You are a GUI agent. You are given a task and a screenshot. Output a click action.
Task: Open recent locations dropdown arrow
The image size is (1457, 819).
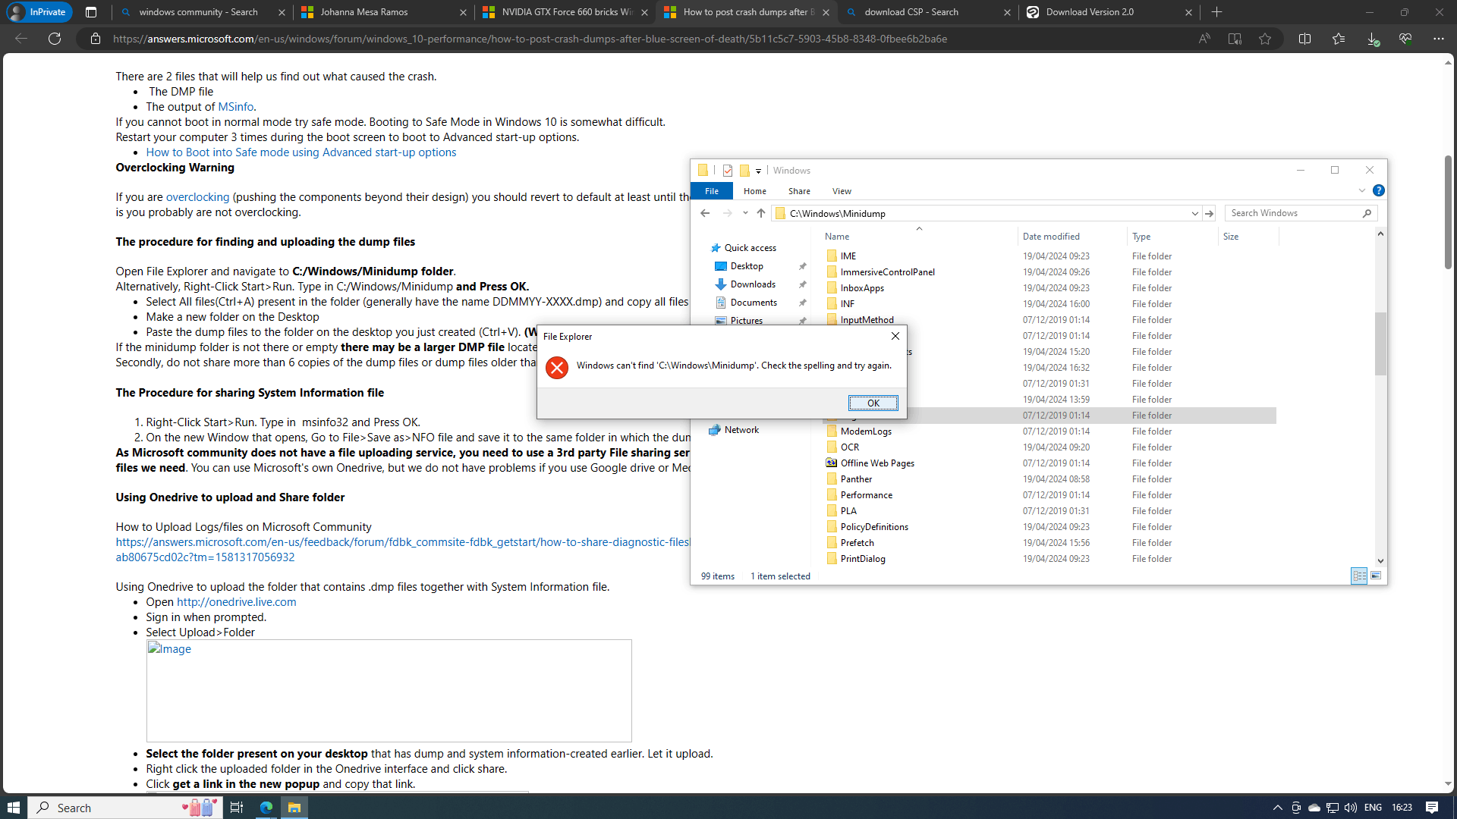pos(745,213)
